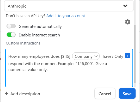Open the Company field token dropdown

86,56
